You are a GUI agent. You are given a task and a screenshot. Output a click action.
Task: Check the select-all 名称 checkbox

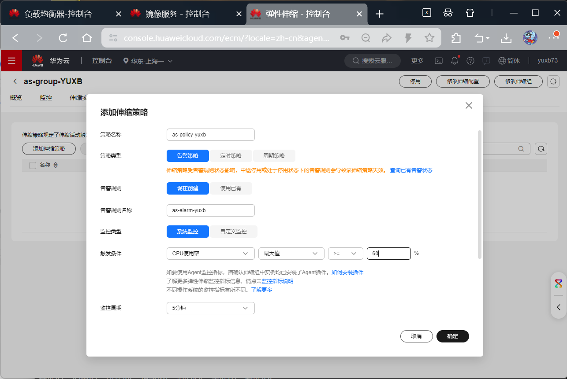pos(33,166)
